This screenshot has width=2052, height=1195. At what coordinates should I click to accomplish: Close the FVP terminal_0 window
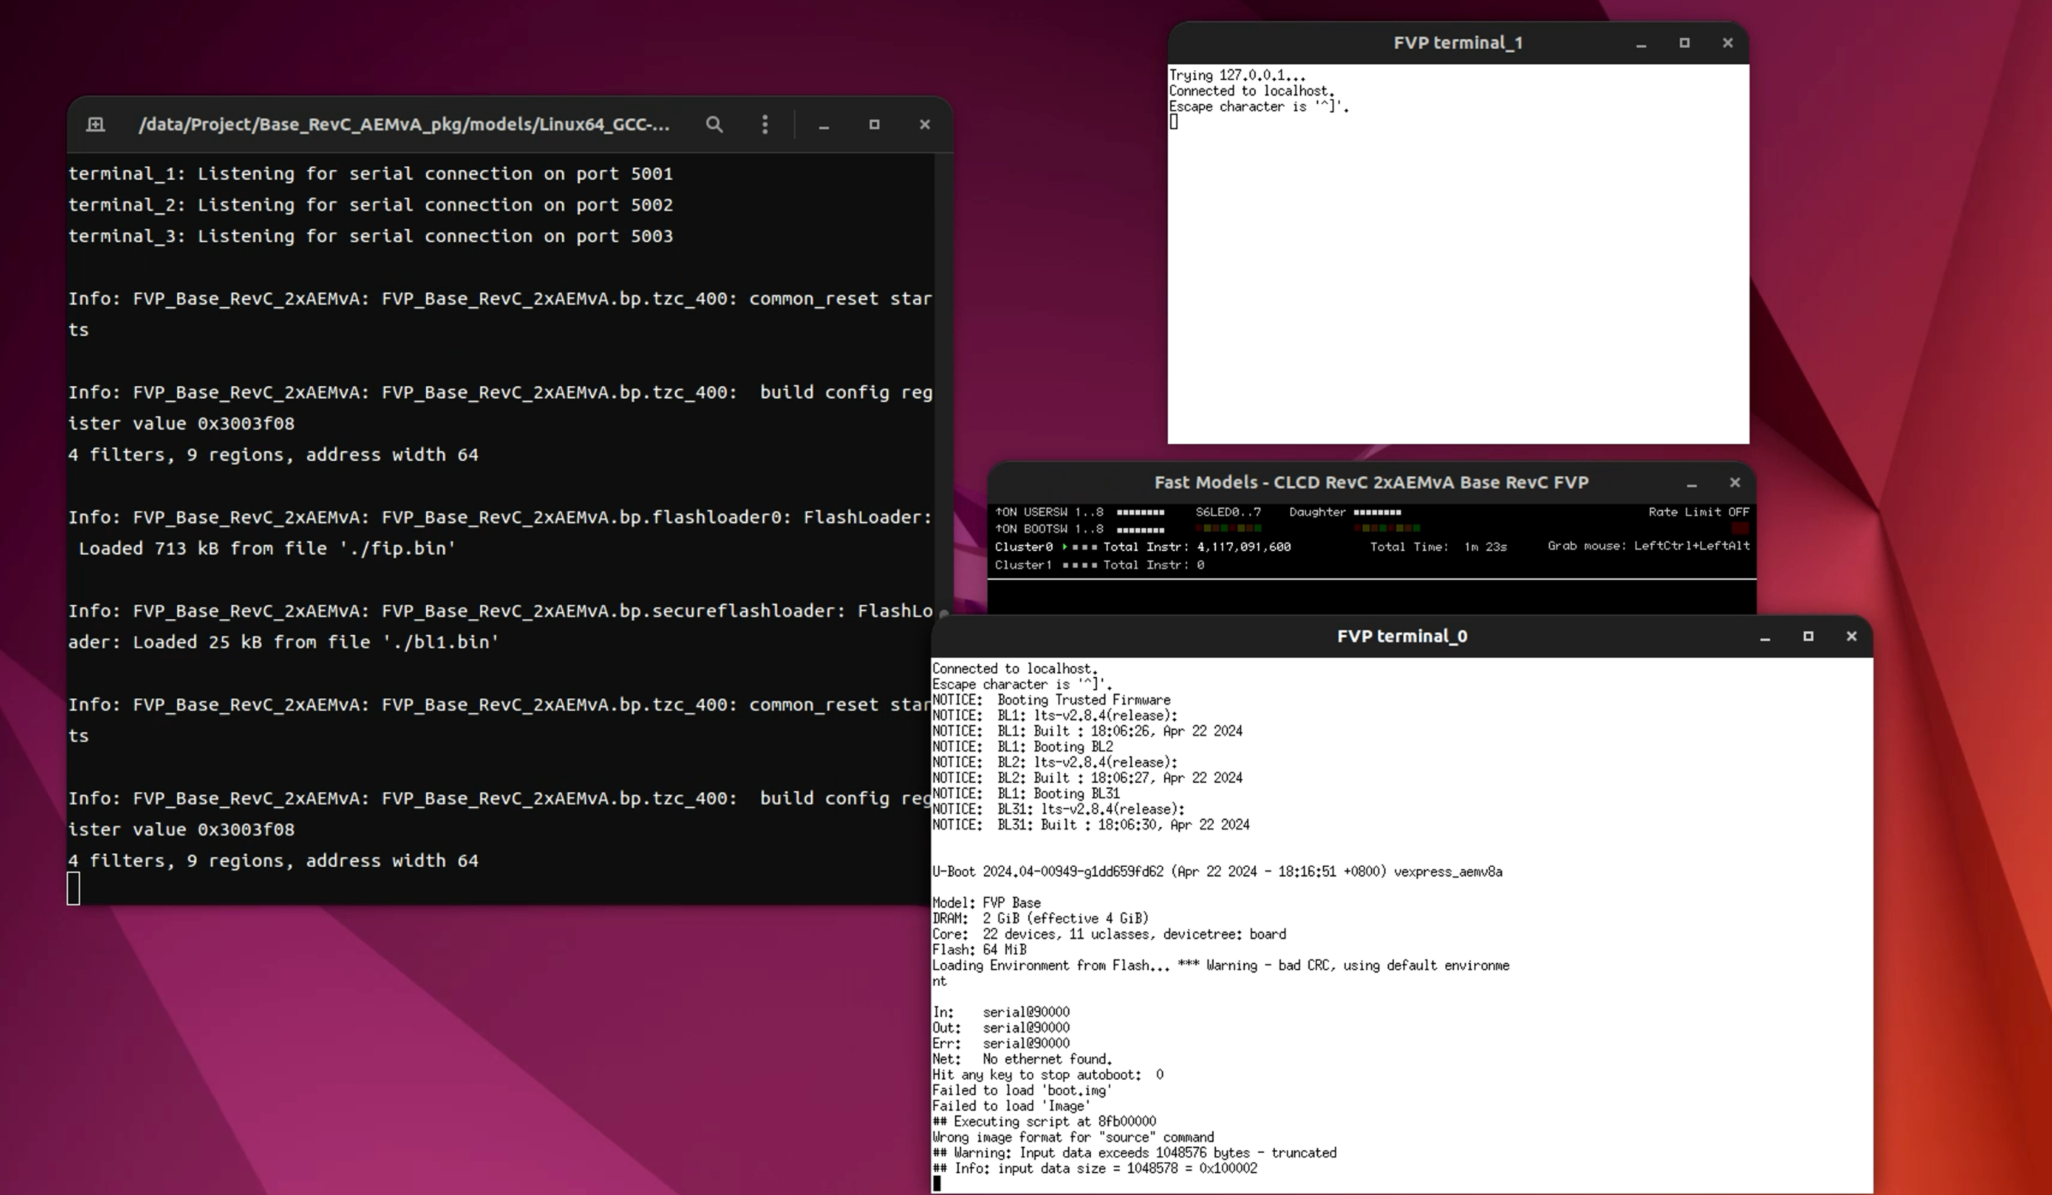click(1851, 636)
